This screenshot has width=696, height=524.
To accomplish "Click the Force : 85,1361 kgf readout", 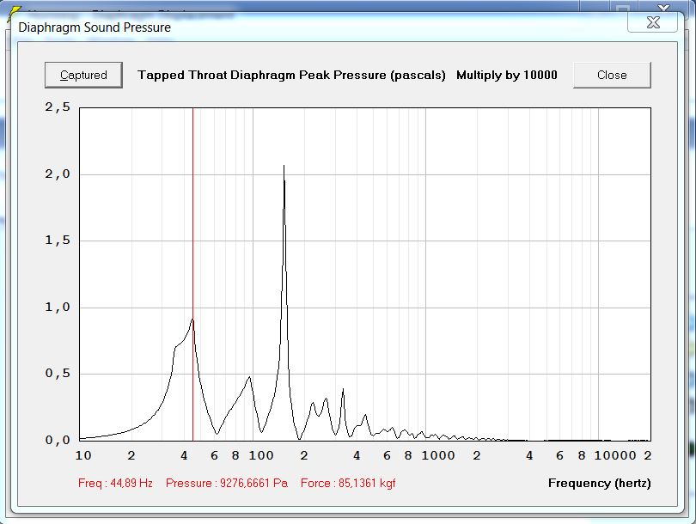I will (347, 483).
